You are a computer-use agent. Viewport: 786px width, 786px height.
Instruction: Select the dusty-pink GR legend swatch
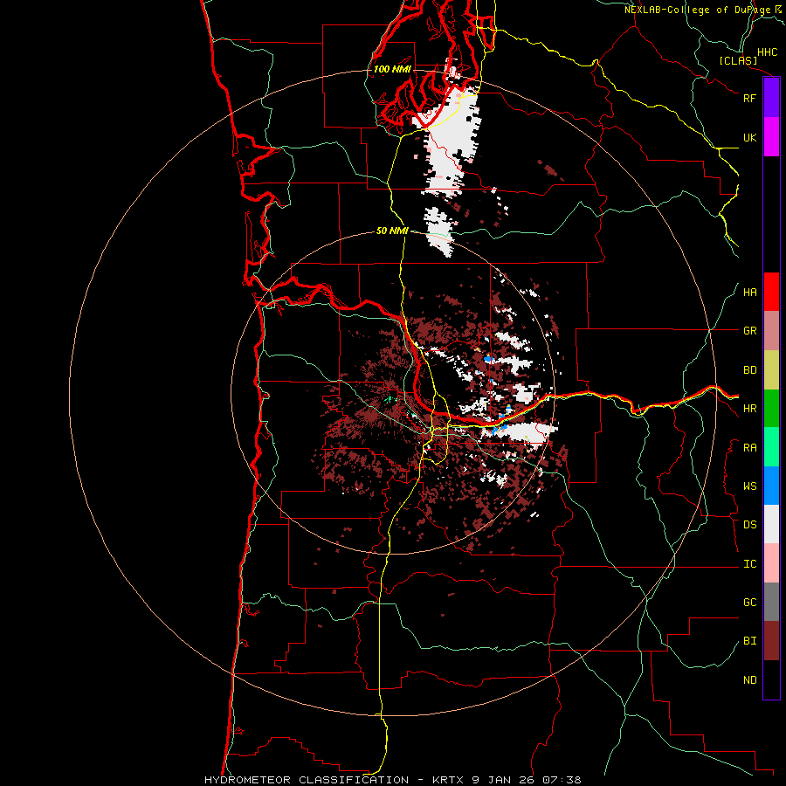pos(771,331)
